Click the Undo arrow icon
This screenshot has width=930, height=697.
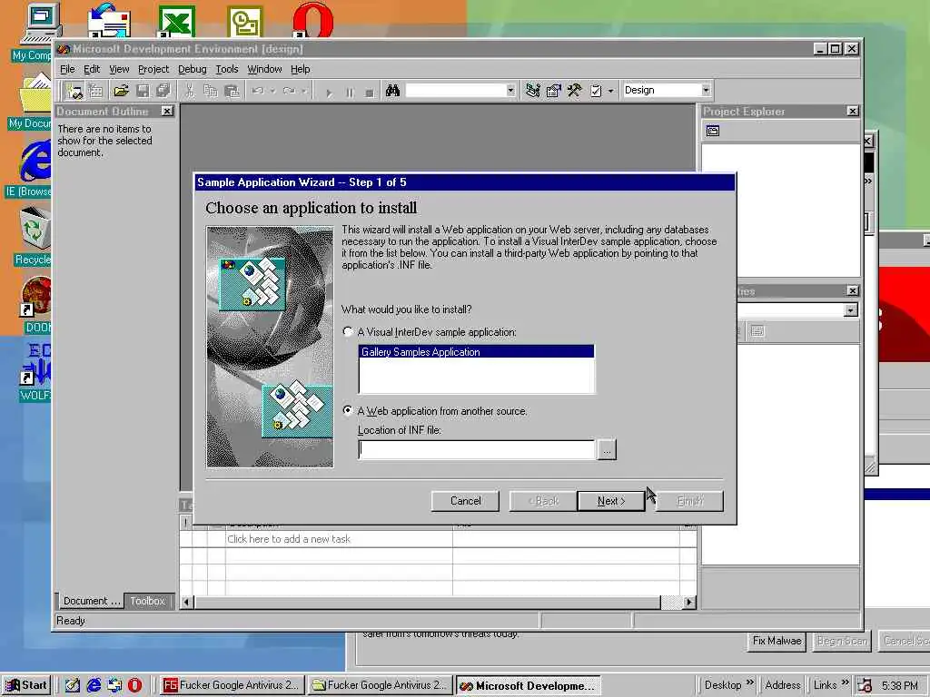point(257,91)
